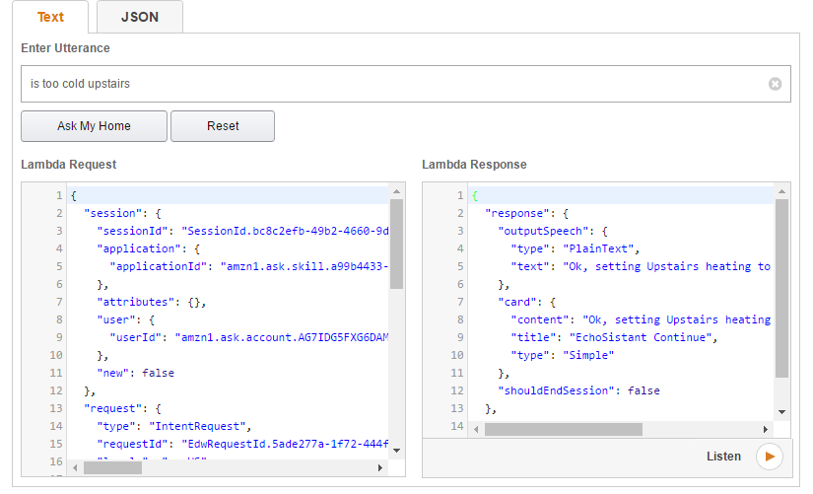The width and height of the screenshot is (813, 494).
Task: Click the "attributes": {} line
Action: pyautogui.click(x=152, y=302)
